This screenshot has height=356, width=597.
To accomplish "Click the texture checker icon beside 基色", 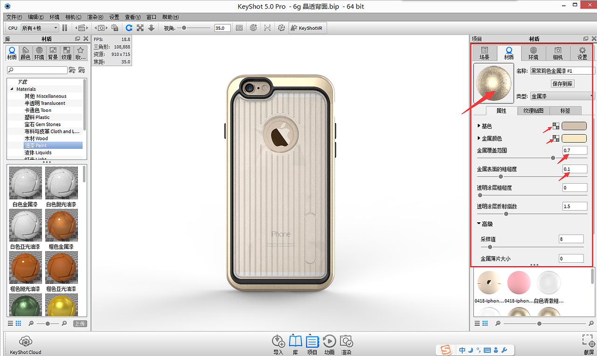I will point(555,126).
